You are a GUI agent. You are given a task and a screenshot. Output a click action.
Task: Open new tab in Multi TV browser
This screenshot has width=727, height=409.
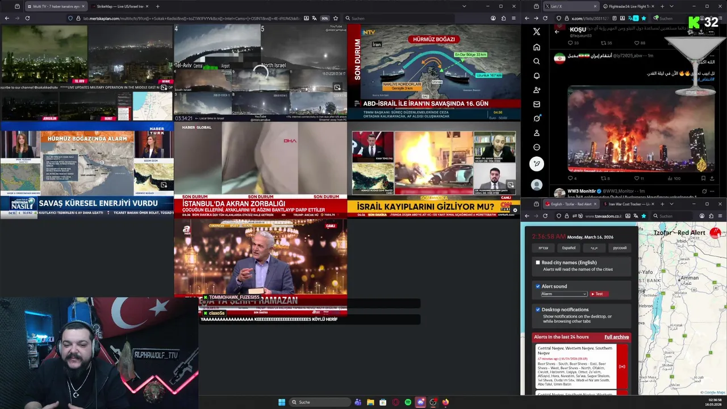pyautogui.click(x=157, y=6)
